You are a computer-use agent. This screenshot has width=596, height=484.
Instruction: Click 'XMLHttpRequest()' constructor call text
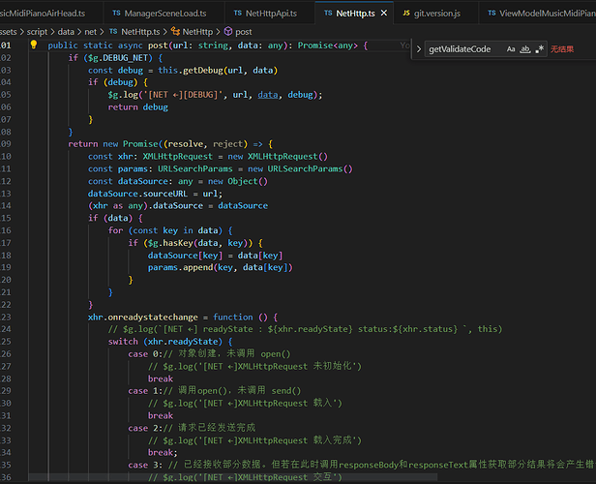287,156
